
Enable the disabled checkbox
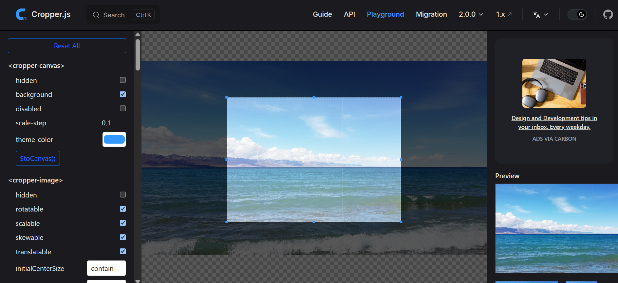tap(123, 108)
